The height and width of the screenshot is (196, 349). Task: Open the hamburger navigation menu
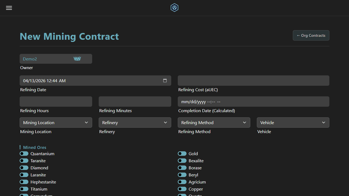(9, 8)
